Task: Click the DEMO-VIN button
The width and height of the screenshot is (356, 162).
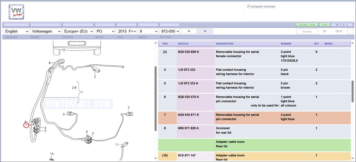Action: point(307,25)
